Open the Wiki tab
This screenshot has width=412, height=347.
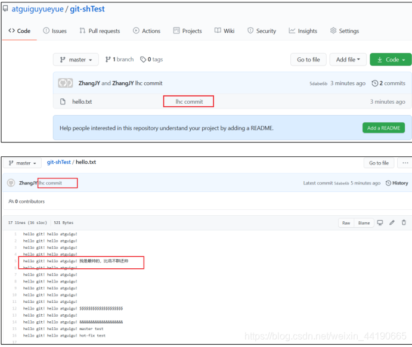[224, 31]
